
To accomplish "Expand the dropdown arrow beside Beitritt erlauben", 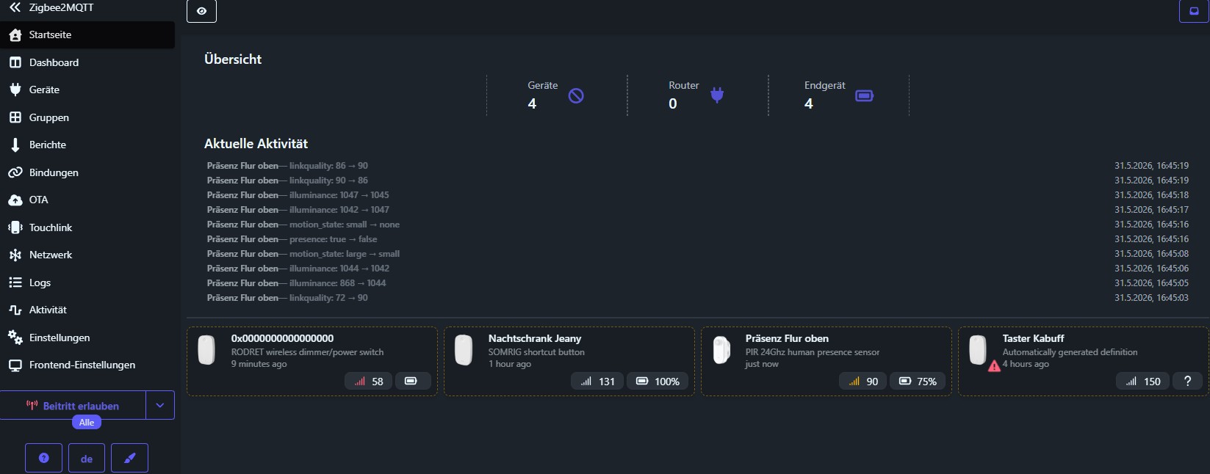I will pos(160,405).
